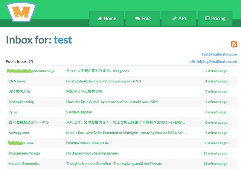Open email from docomo.ne.jp sender
Viewport: 241px width, 169px height.
tap(31, 71)
